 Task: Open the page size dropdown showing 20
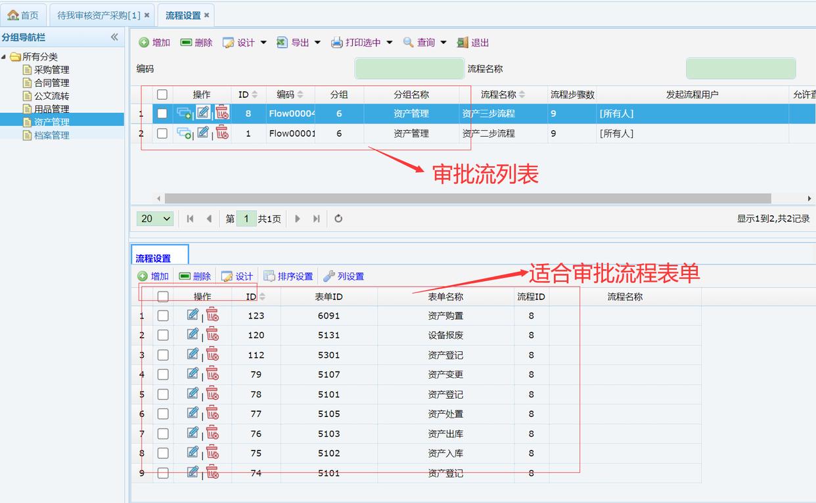click(155, 219)
